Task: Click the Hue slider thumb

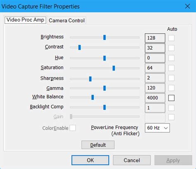Action: 105,58
